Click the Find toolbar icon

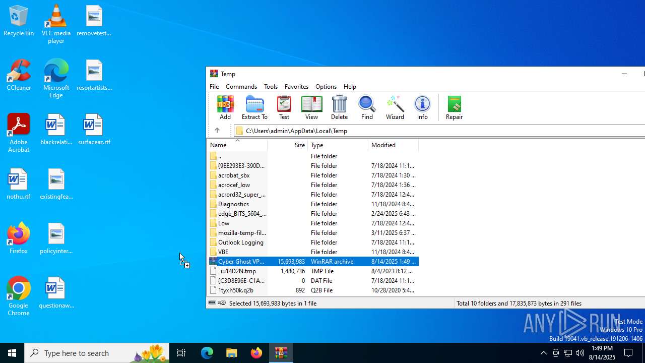367,108
